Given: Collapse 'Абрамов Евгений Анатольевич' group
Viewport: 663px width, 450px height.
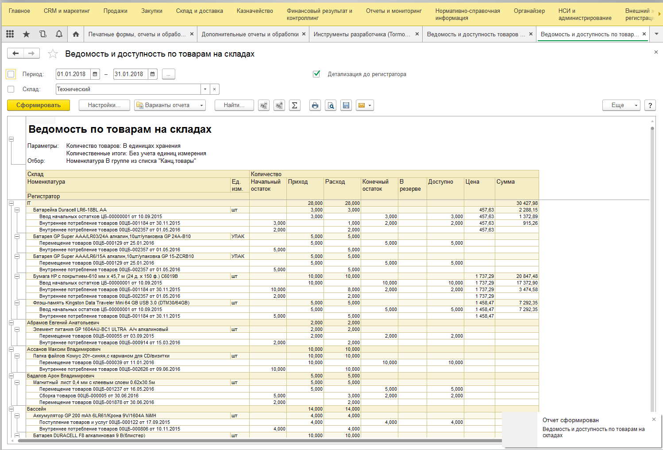Looking at the screenshot, I should point(12,323).
